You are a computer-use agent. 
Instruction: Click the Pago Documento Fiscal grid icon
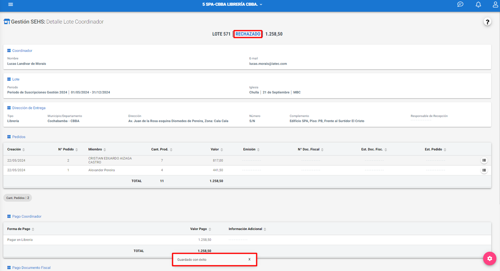click(x=9, y=268)
